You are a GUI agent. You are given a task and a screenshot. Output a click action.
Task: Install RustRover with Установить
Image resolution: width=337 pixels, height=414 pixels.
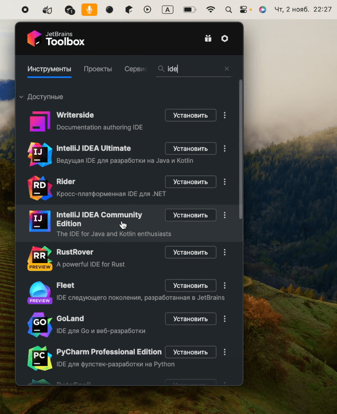191,252
